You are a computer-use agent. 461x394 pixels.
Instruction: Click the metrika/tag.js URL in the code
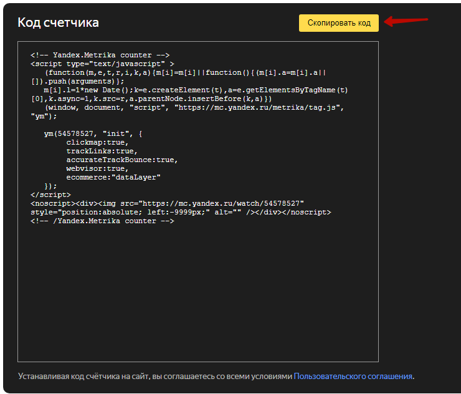tap(258, 107)
